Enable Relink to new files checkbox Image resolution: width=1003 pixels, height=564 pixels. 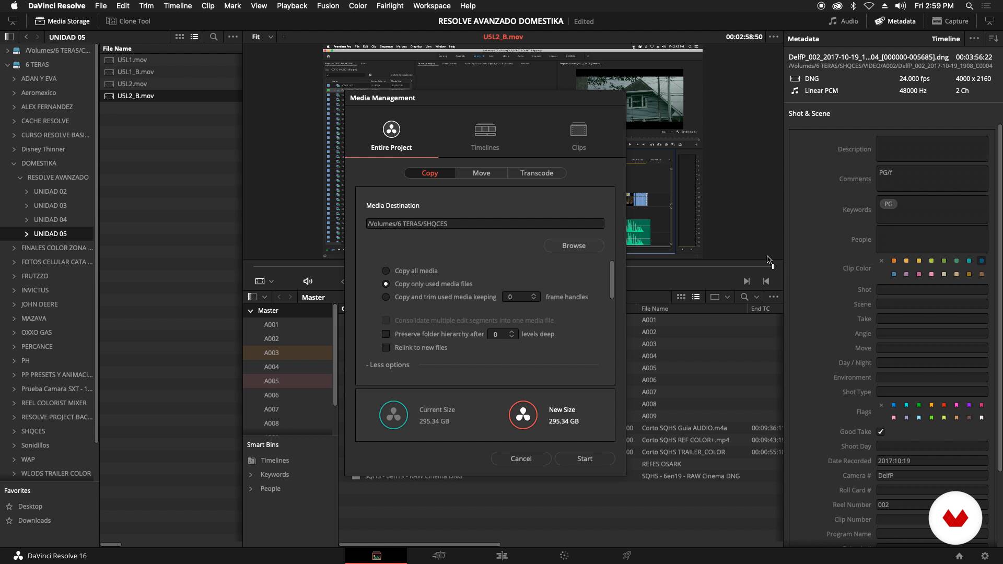click(386, 347)
